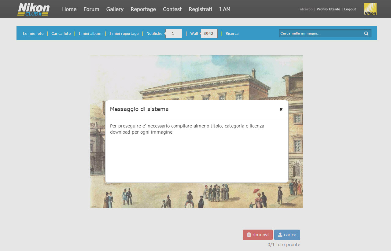Click the yellow Nikon brand icon
The image size is (391, 251).
(370, 9)
